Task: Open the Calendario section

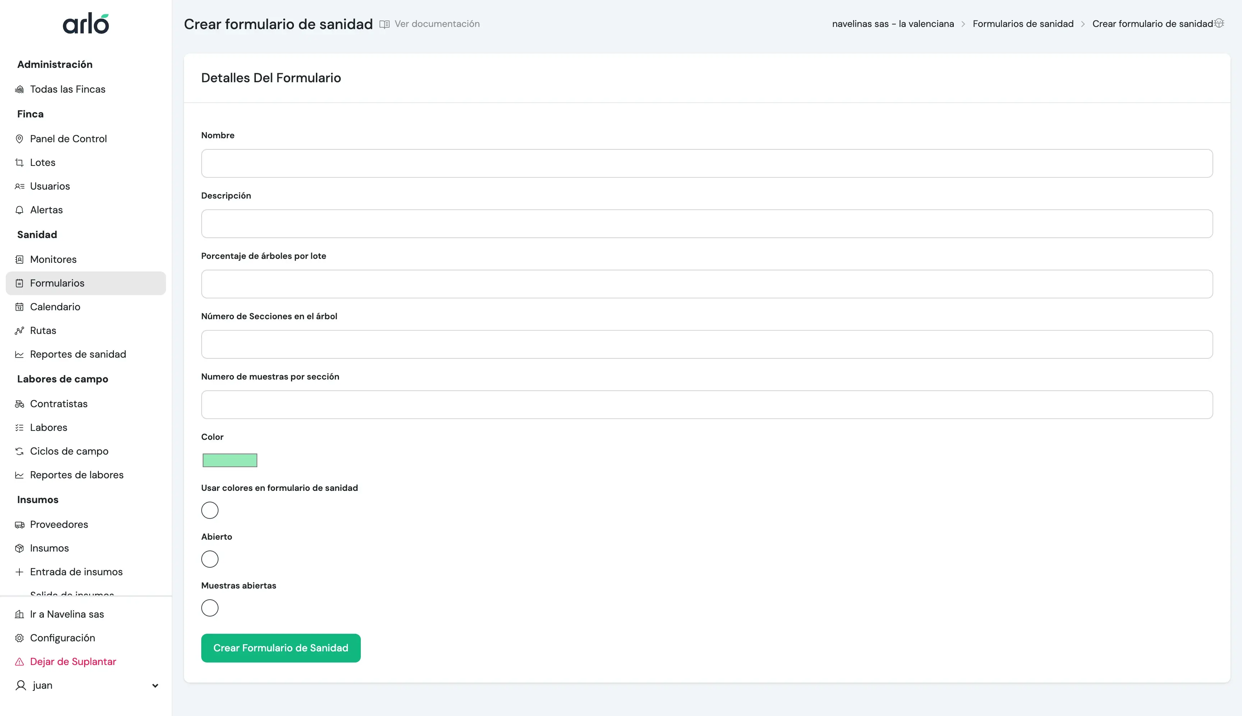Action: (x=55, y=306)
